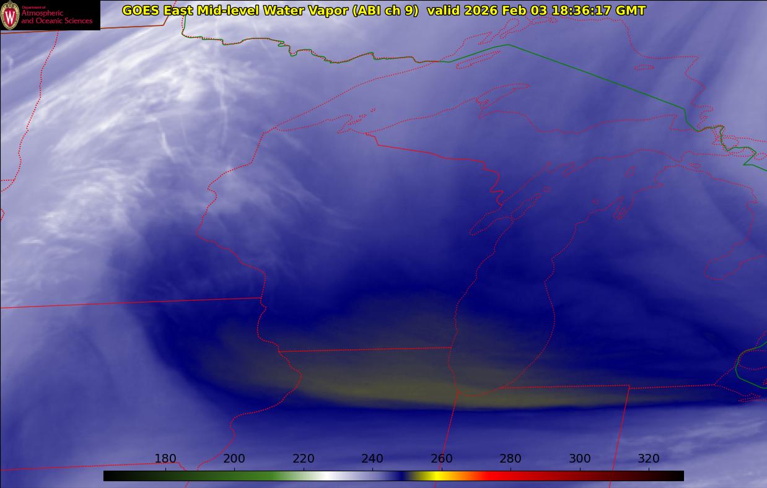
Task: Click the GOES East Mid-level Water Vapor title
Action: (384, 11)
